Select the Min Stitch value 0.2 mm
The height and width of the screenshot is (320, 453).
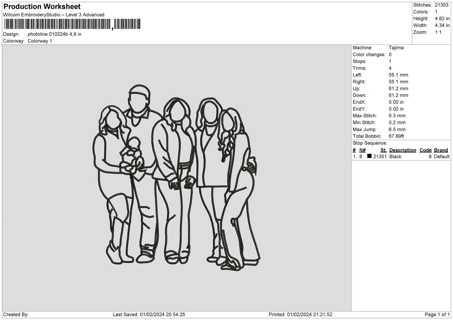point(397,123)
